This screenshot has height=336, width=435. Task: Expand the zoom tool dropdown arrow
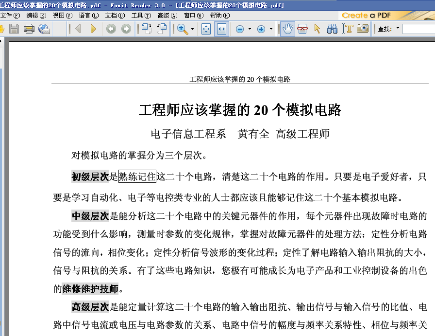click(x=192, y=29)
